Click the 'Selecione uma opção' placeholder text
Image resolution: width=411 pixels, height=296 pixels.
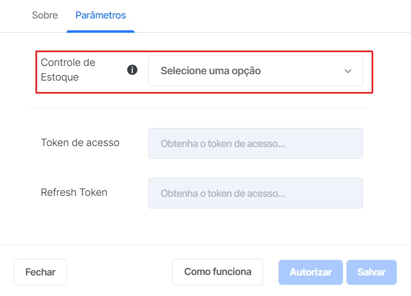(211, 71)
